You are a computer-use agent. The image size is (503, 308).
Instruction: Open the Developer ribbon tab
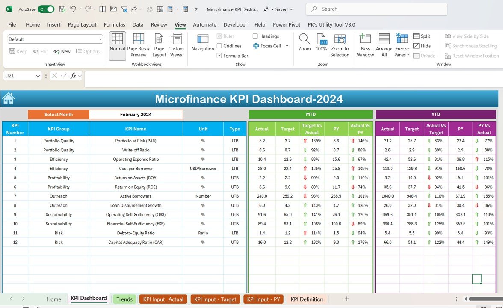coord(235,24)
